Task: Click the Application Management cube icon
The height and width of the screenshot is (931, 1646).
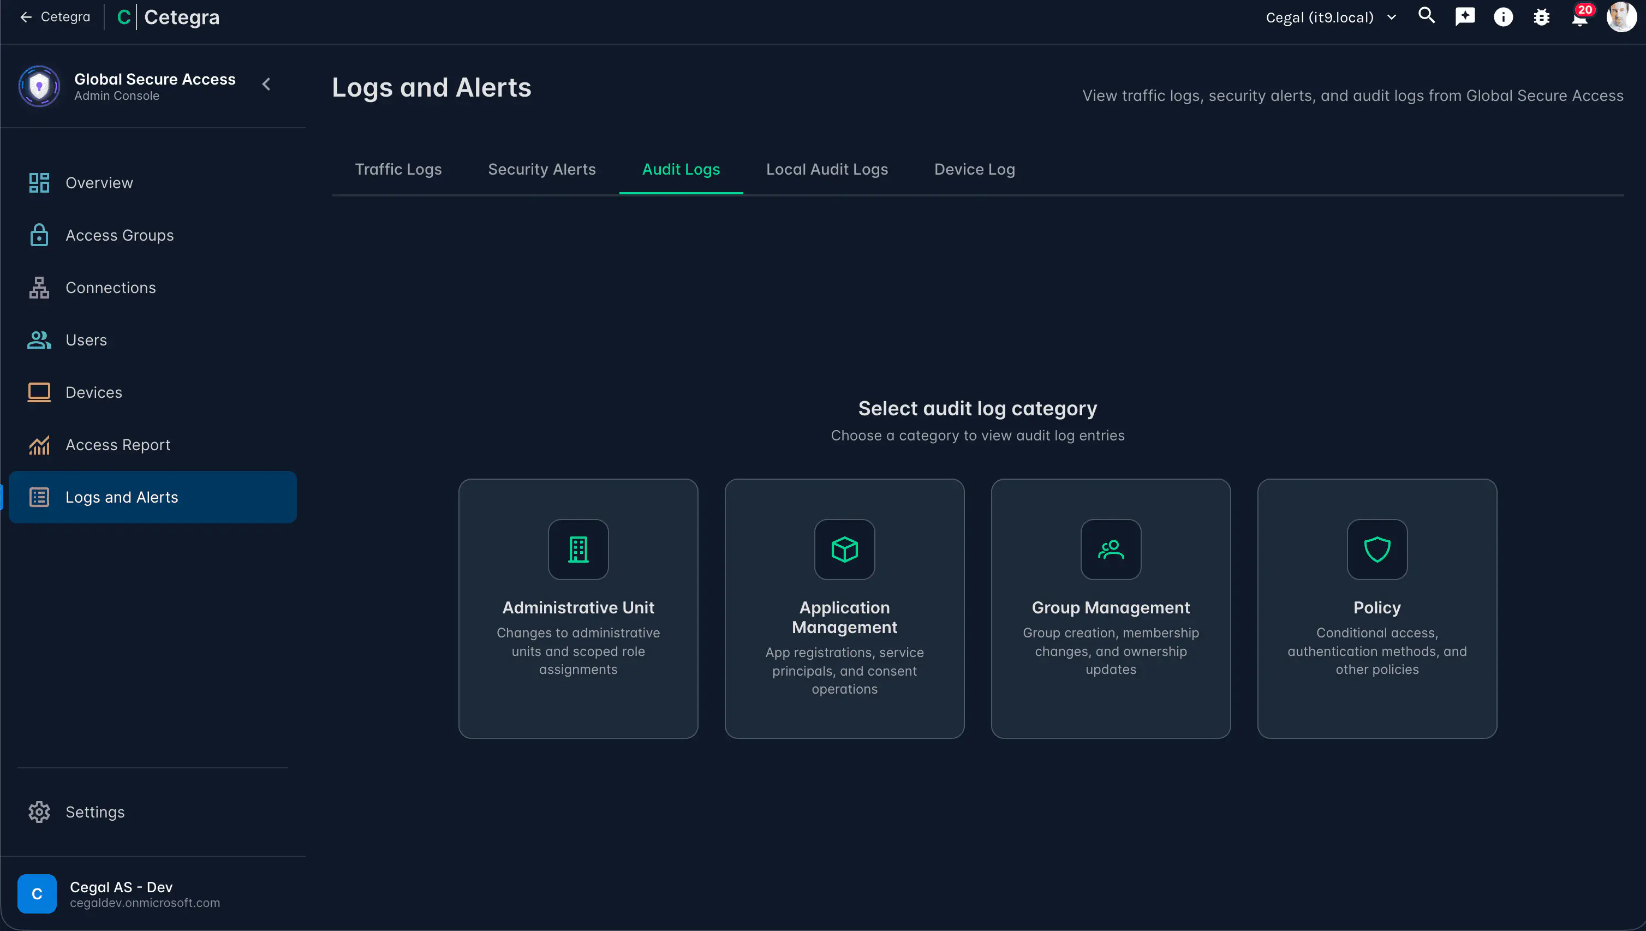Action: [x=844, y=549]
